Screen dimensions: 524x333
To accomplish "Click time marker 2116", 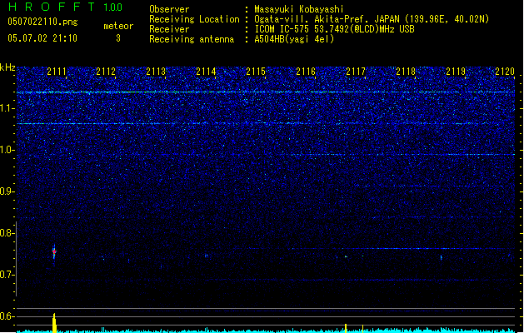I will [306, 72].
